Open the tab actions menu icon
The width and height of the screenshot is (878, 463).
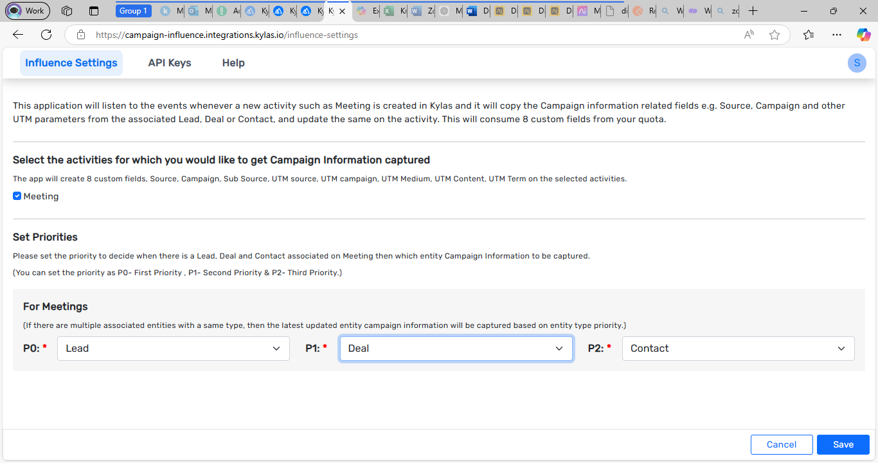(x=94, y=11)
